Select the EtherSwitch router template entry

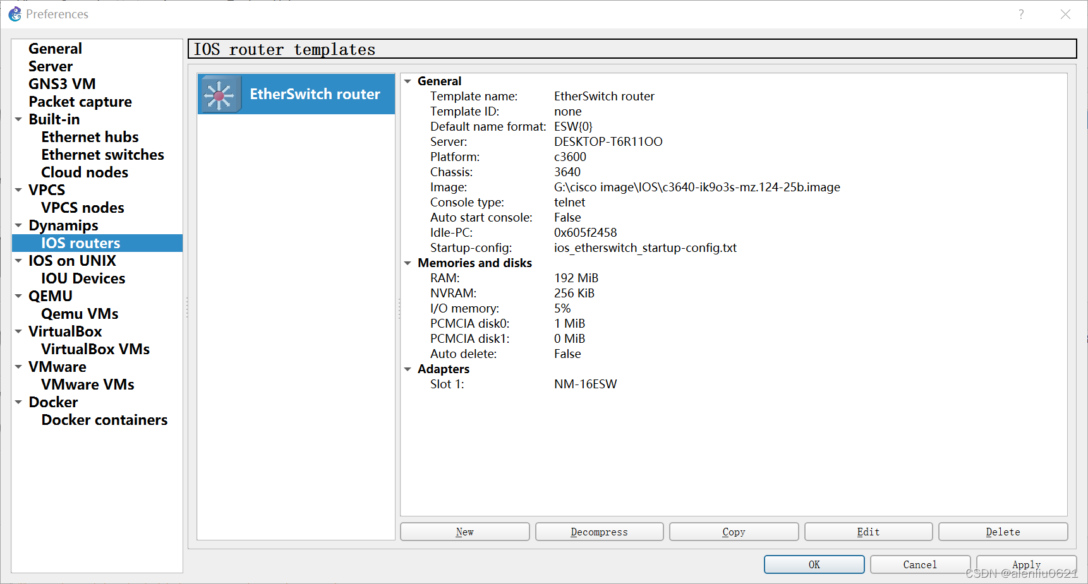click(x=296, y=95)
